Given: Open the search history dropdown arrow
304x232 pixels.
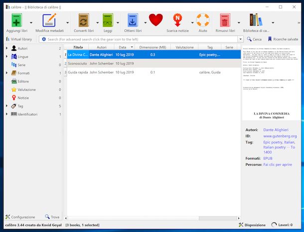Looking at the screenshot, I should 240,39.
